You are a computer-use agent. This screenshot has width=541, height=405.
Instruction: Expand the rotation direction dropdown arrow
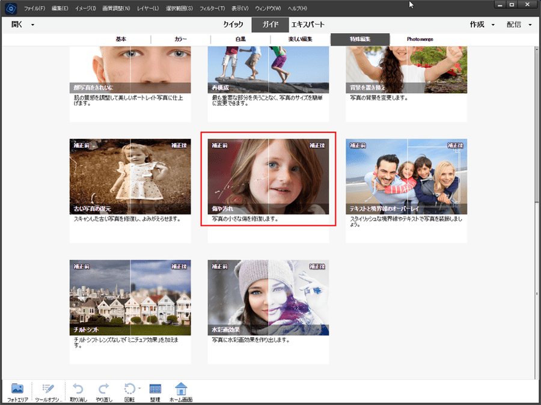(x=139, y=388)
